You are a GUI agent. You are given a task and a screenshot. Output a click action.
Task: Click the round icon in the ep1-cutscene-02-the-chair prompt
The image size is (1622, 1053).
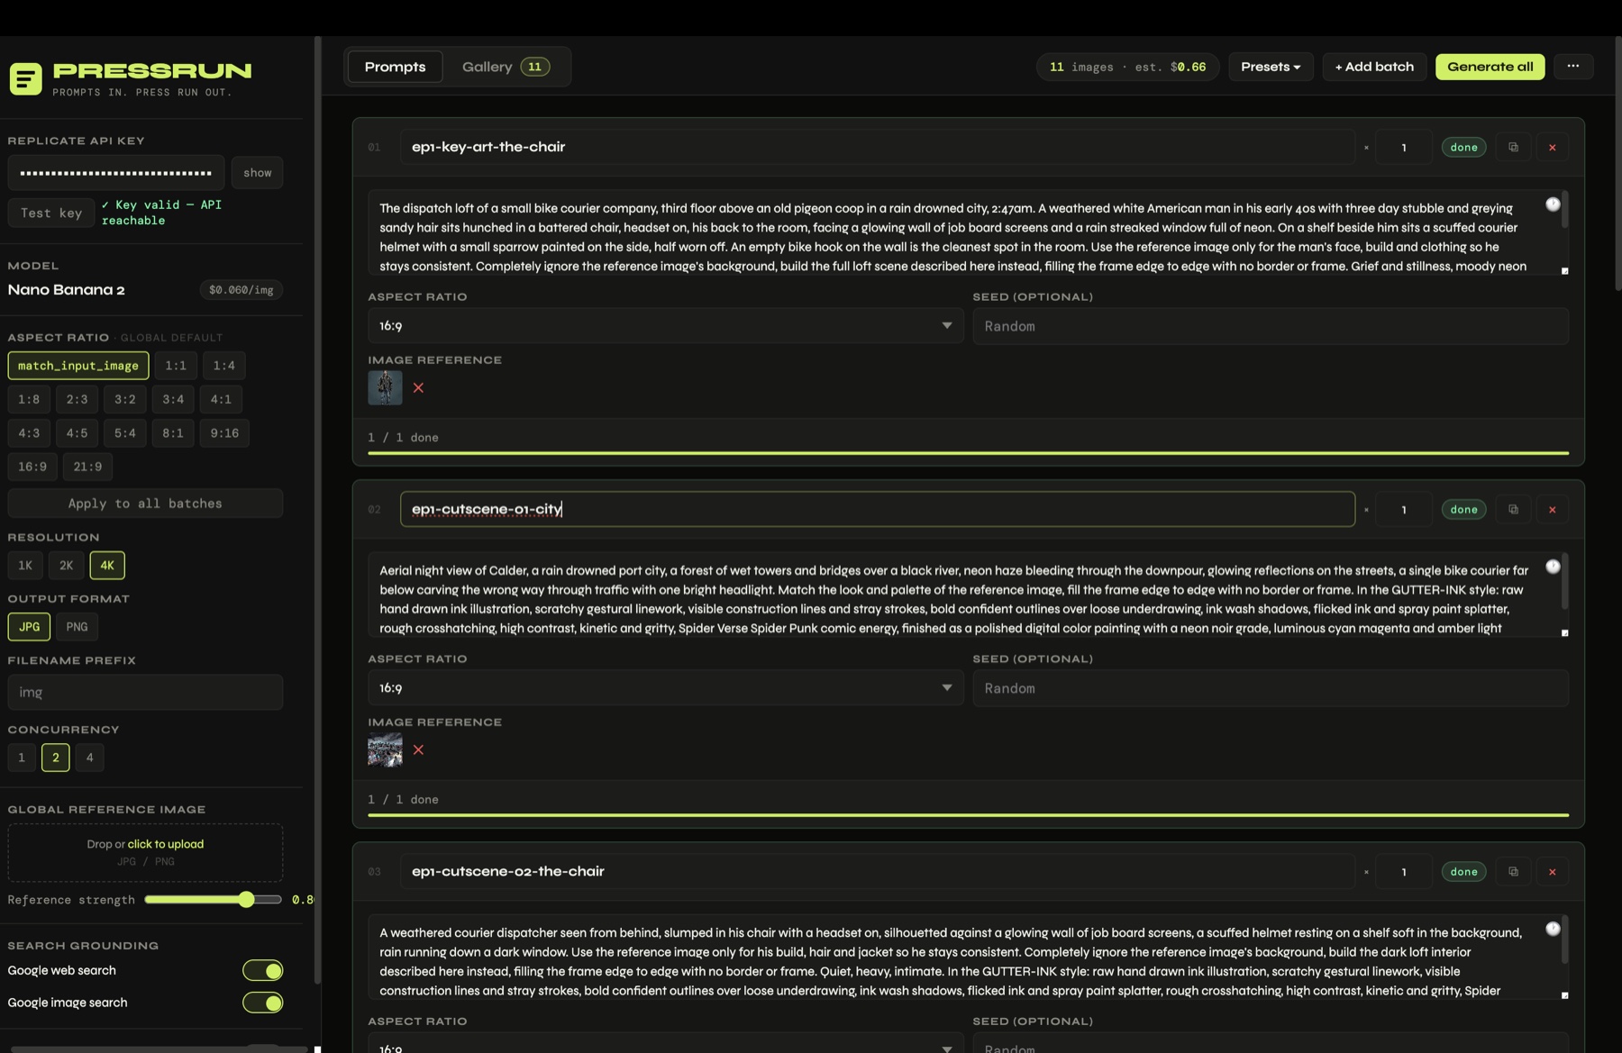coord(1553,929)
